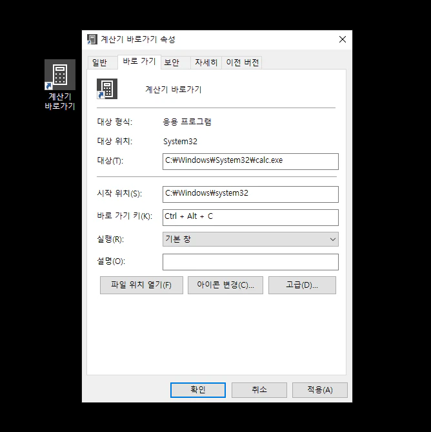431x432 pixels.
Task: Open 고급(D)... advanced settings
Action: (302, 285)
